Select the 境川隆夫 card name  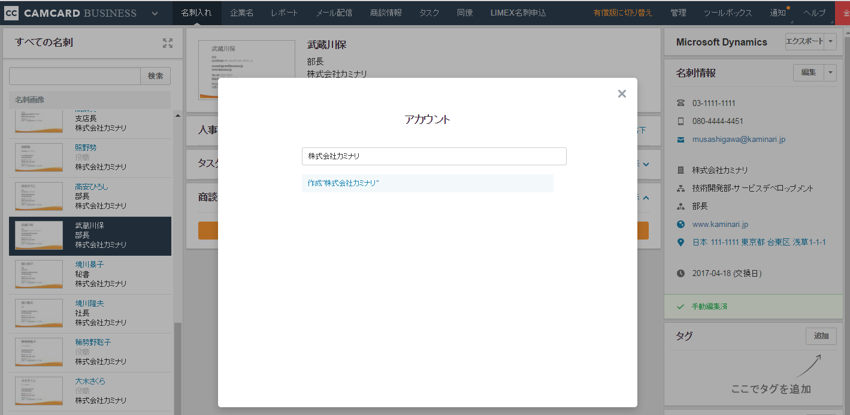89,304
